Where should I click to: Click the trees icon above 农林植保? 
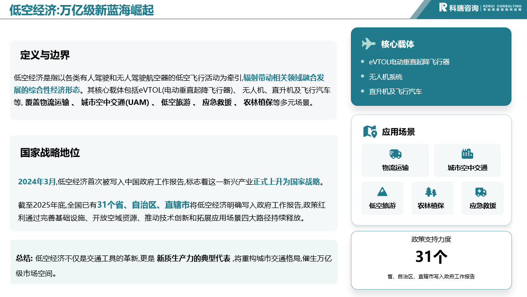pos(431,192)
